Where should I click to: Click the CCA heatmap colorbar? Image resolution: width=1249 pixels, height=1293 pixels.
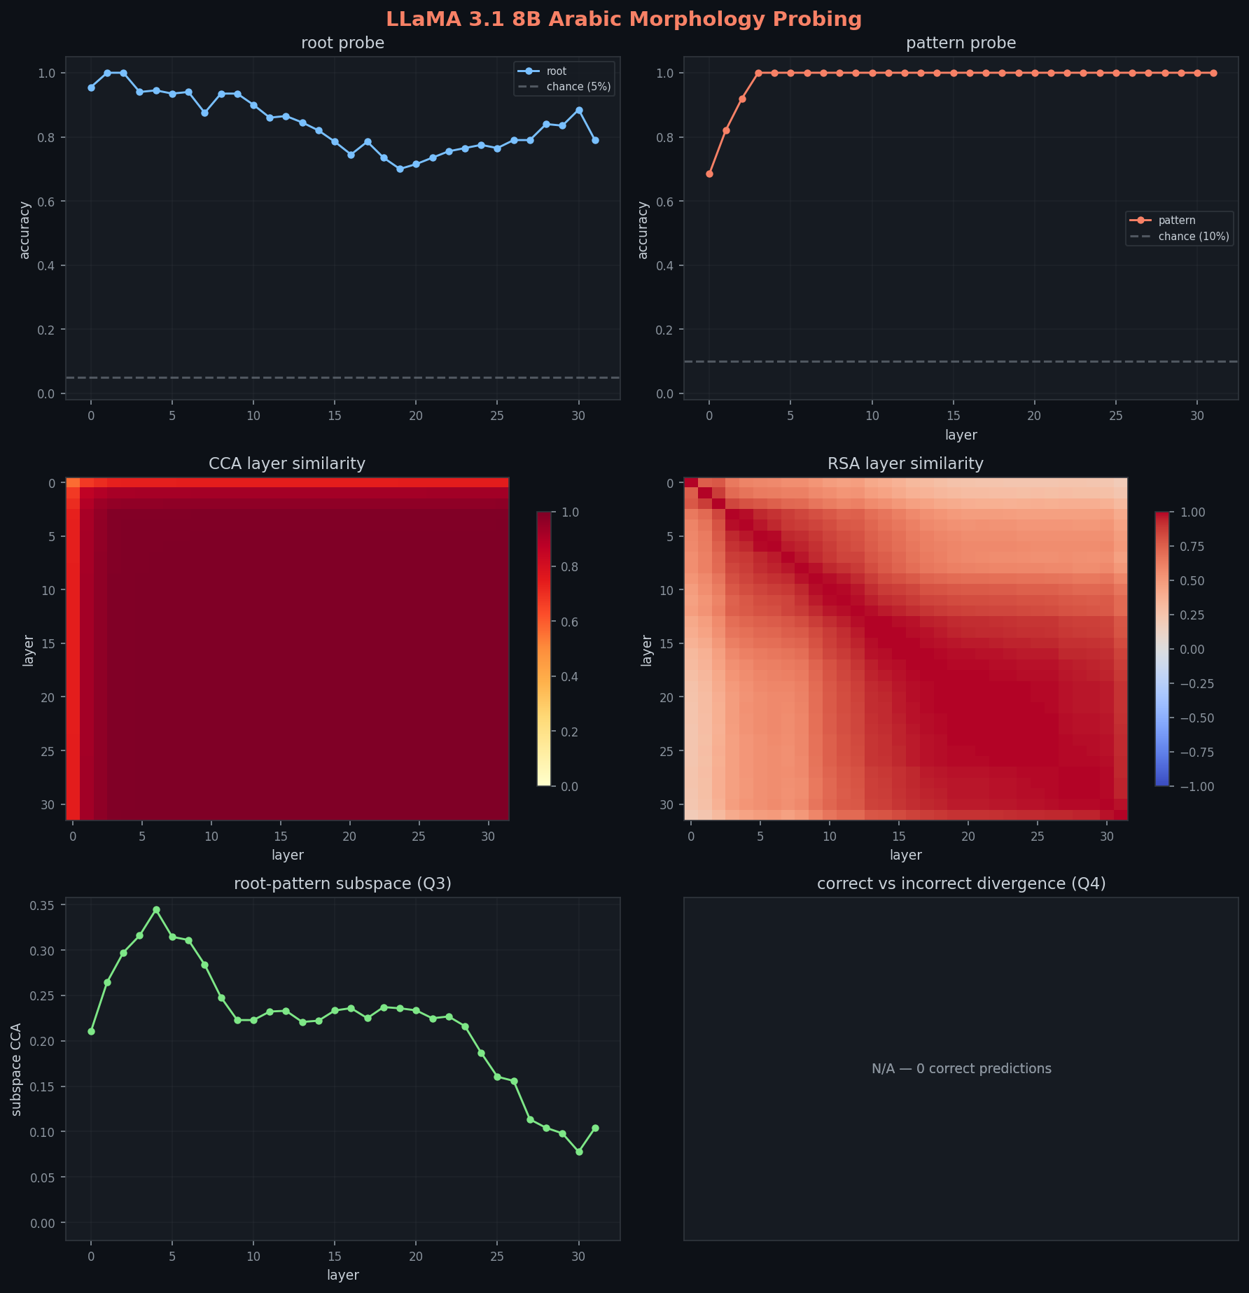(x=544, y=649)
